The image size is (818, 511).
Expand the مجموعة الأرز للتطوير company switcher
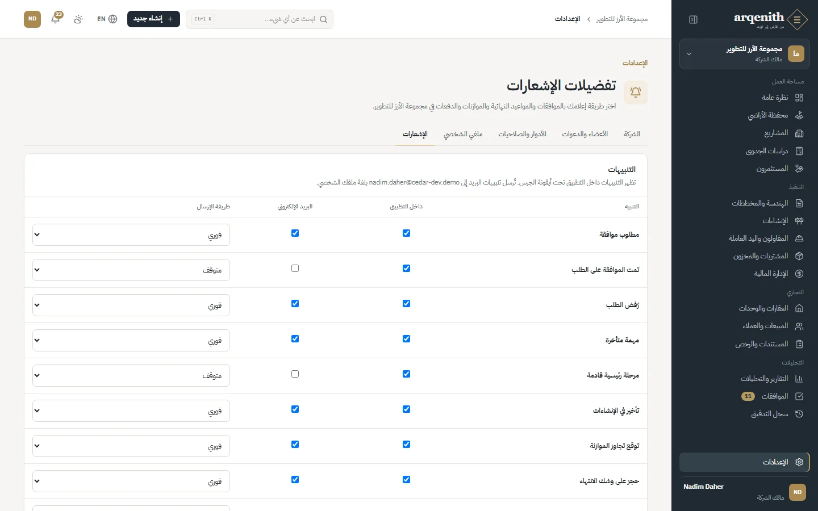click(x=745, y=54)
